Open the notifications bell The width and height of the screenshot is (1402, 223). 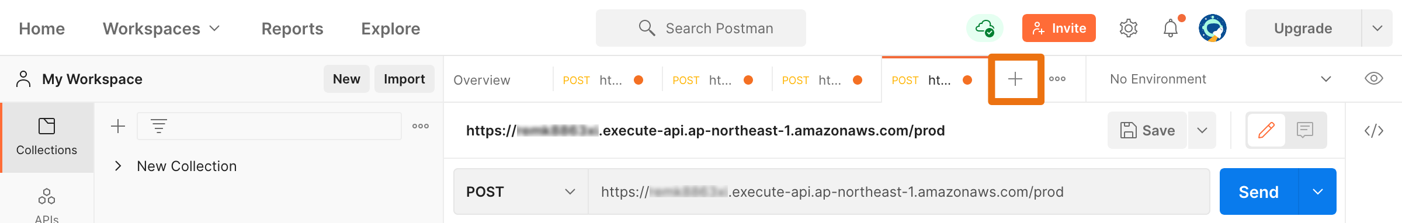(x=1171, y=28)
